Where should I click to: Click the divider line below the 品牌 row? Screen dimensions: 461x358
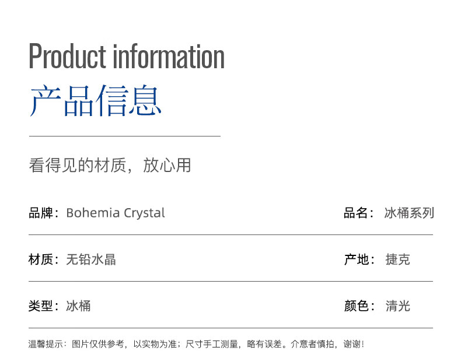(x=230, y=234)
